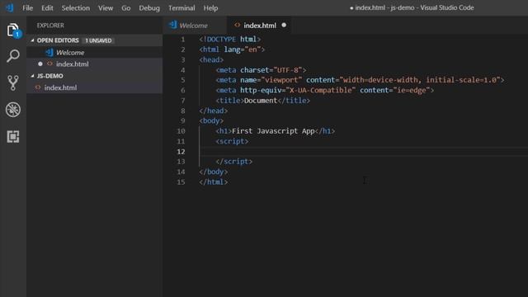528x297 pixels.
Task: Click the viewport meta tag line
Action: click(x=360, y=80)
